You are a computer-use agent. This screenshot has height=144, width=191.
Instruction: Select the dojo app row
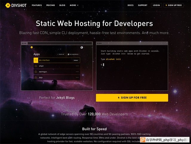[57, 77]
